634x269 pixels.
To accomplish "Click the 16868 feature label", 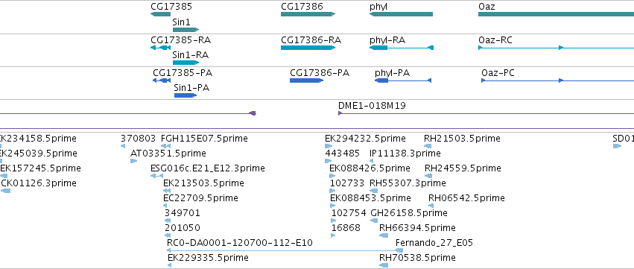I will [346, 228].
